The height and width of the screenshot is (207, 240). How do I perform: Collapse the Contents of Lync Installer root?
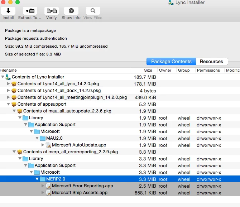[3, 77]
